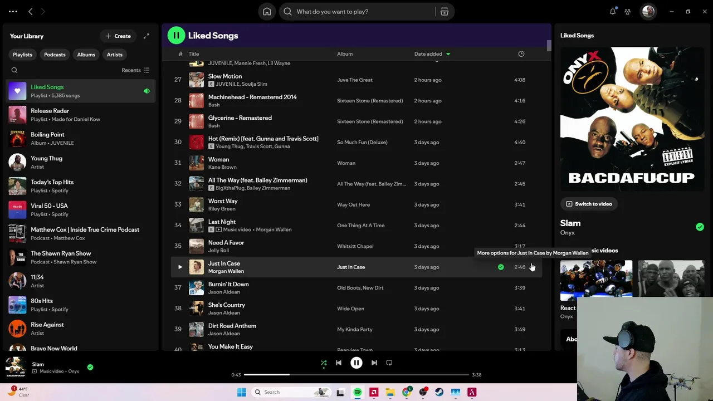Skip to the previous track
The width and height of the screenshot is (713, 401).
339,363
